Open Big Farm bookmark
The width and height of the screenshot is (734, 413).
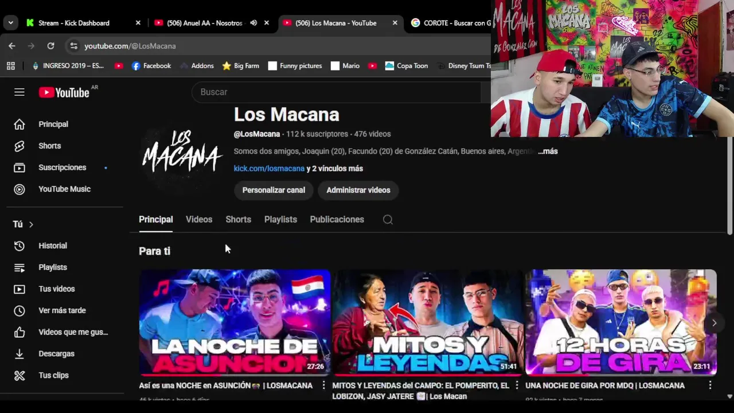241,66
